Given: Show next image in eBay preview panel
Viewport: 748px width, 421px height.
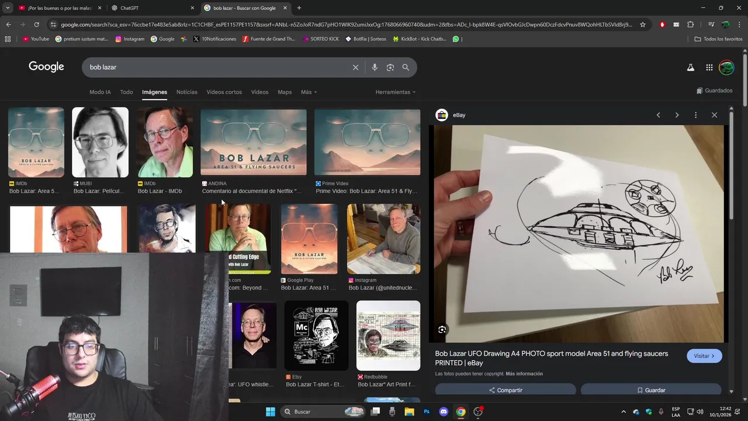Looking at the screenshot, I should [x=677, y=115].
